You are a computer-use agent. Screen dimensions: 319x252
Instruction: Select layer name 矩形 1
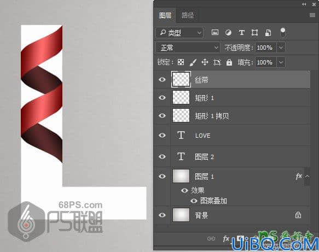tap(204, 98)
